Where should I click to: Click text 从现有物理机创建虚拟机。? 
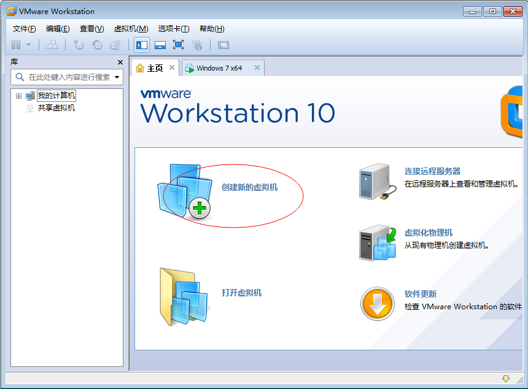(x=446, y=245)
